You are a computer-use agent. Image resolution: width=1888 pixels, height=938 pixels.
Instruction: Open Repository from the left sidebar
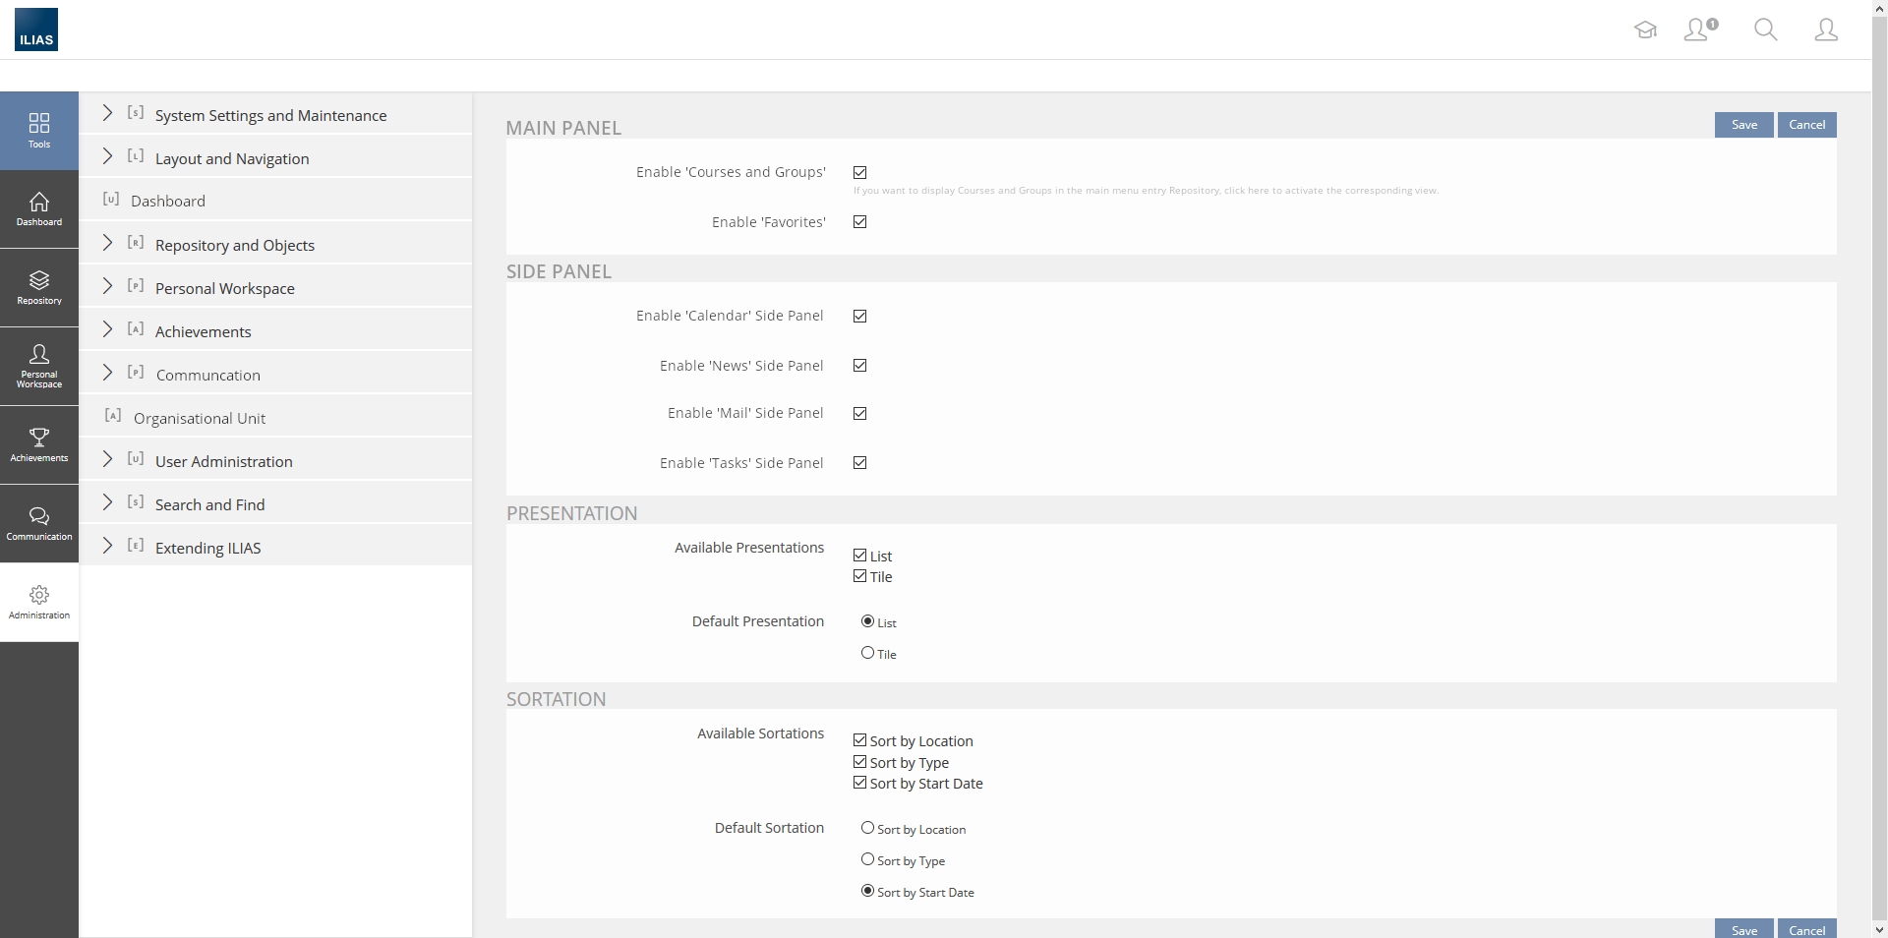tap(39, 287)
